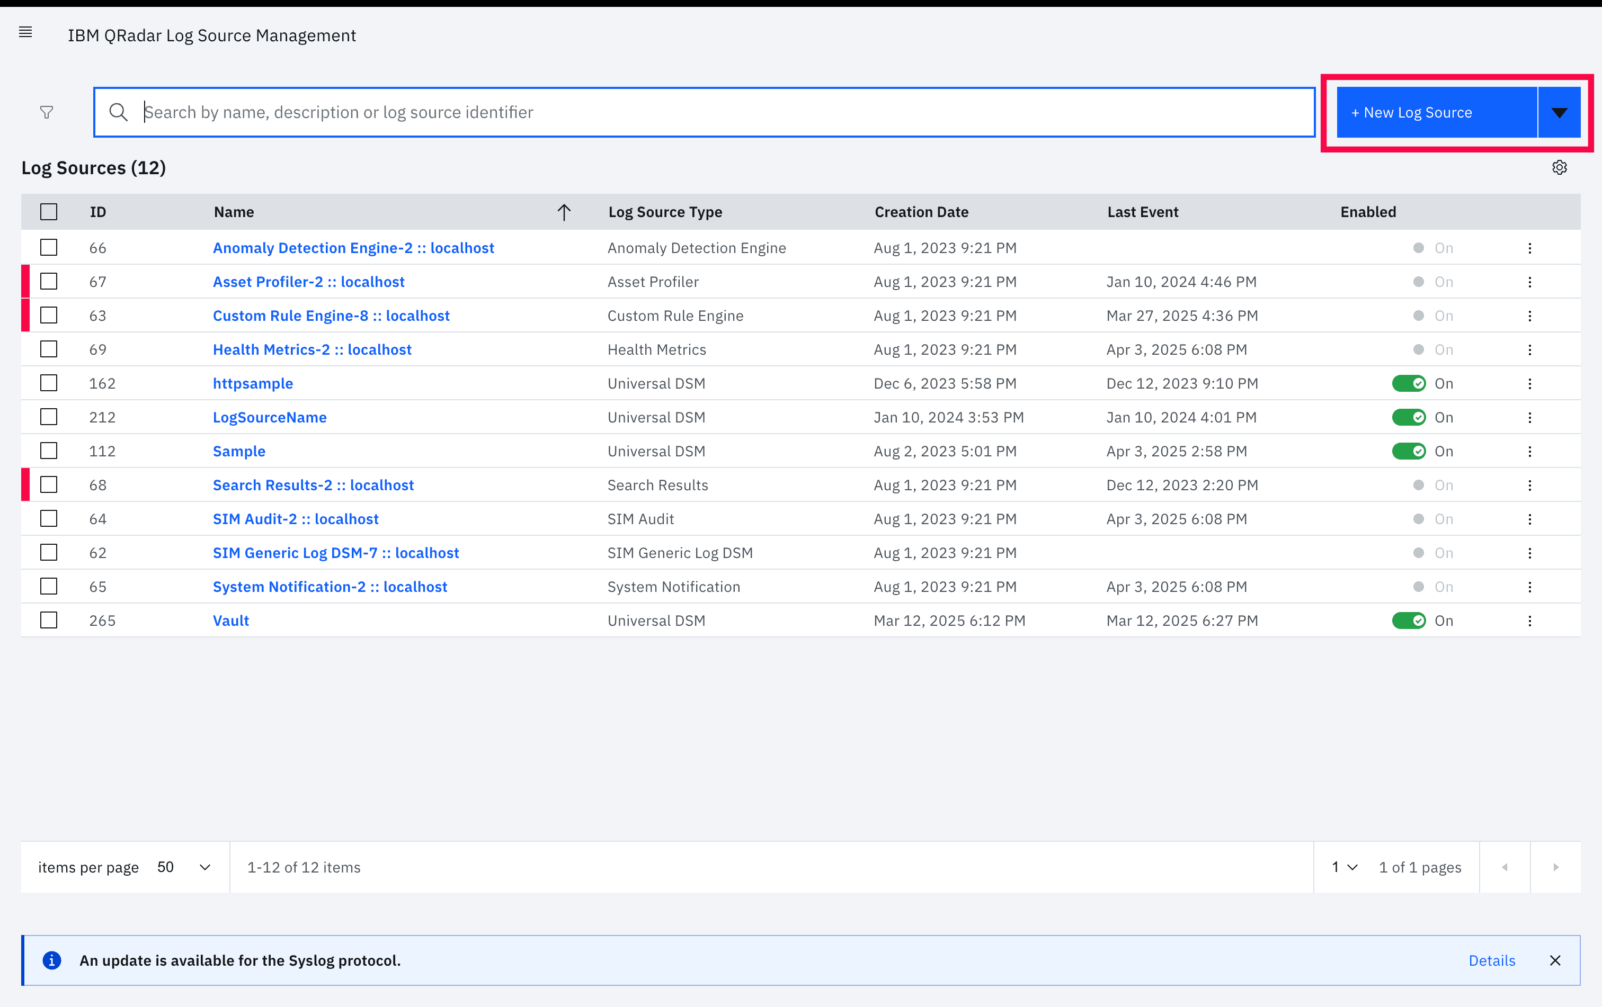Click the info icon in Syslog notification
Image resolution: width=1602 pixels, height=1007 pixels.
[52, 960]
